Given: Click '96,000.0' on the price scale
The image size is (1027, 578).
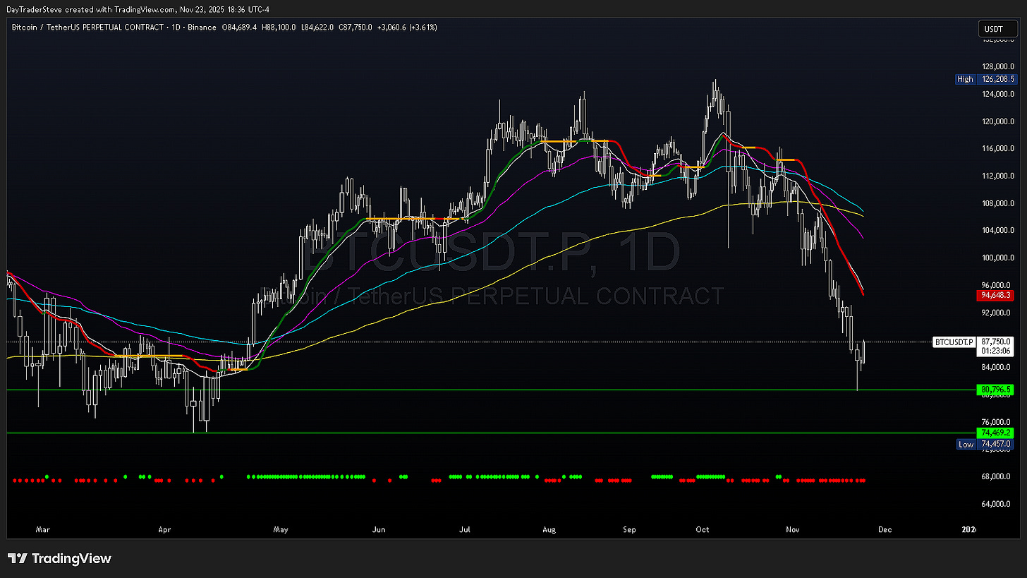Looking at the screenshot, I should [996, 285].
